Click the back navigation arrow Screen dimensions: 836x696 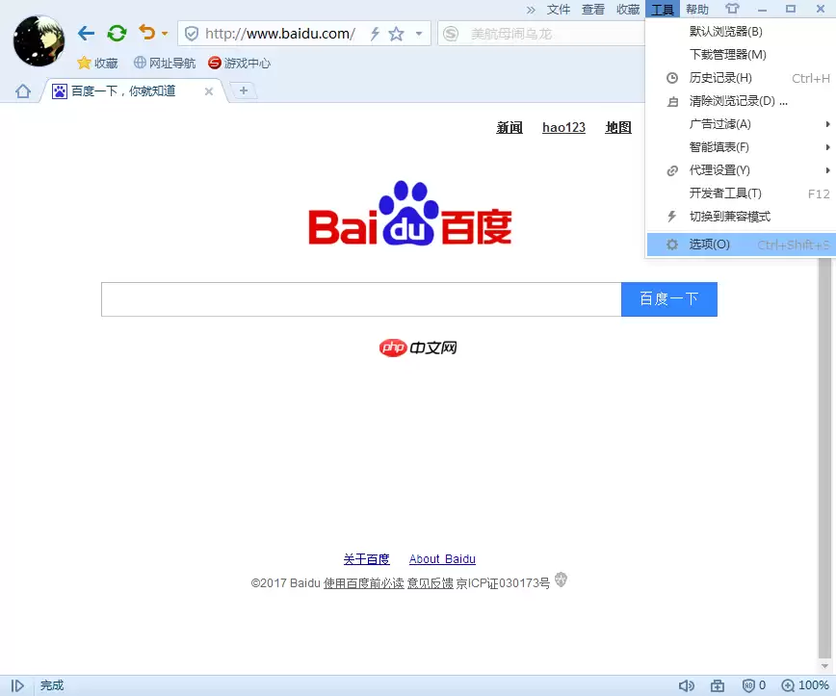(x=85, y=32)
